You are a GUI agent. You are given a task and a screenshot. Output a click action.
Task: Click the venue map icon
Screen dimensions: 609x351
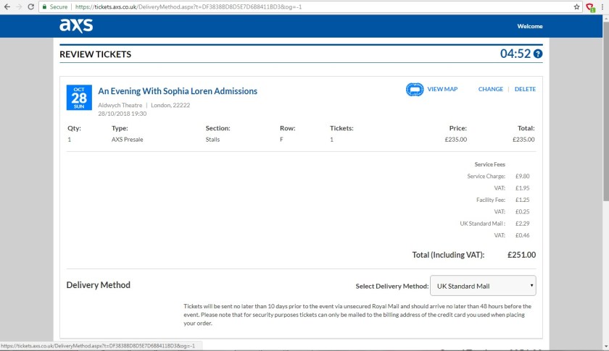[x=415, y=90]
